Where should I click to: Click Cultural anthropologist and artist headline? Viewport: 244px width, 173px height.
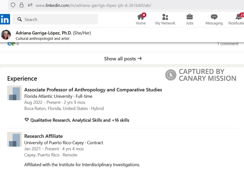(x=42, y=39)
